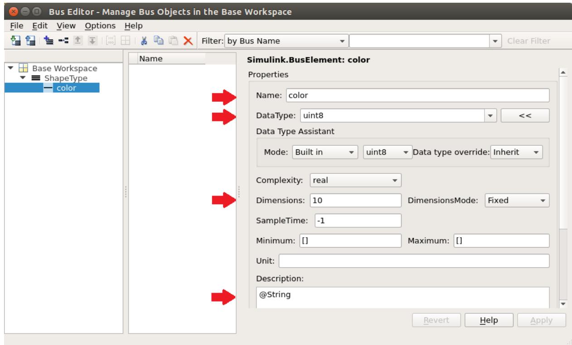This screenshot has width=572, height=345.
Task: Open the DataType uint8 dropdown
Action: [491, 115]
